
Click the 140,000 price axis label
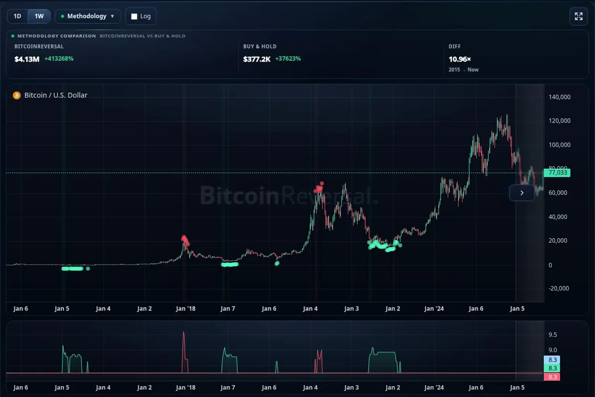tap(559, 97)
